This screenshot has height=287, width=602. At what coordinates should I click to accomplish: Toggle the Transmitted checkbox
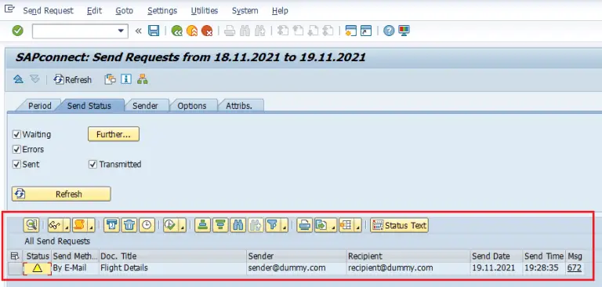pos(92,165)
